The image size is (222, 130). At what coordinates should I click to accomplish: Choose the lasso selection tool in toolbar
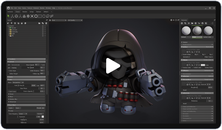pos(48,16)
